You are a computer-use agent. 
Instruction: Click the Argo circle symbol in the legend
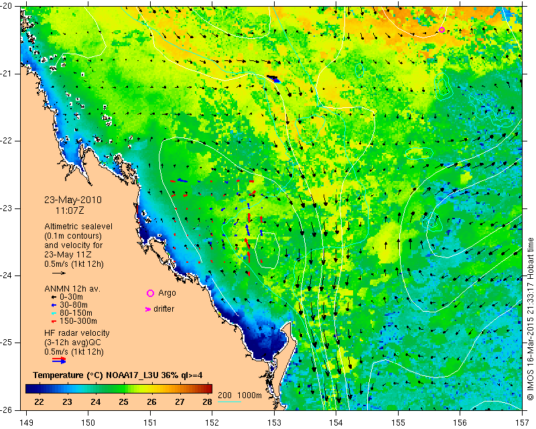pyautogui.click(x=150, y=293)
